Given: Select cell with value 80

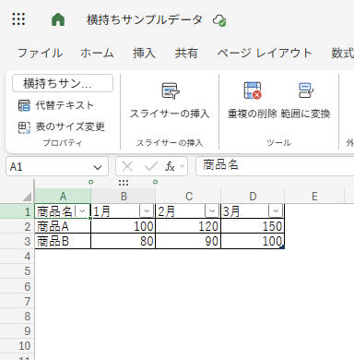Looking at the screenshot, I should click(124, 241).
